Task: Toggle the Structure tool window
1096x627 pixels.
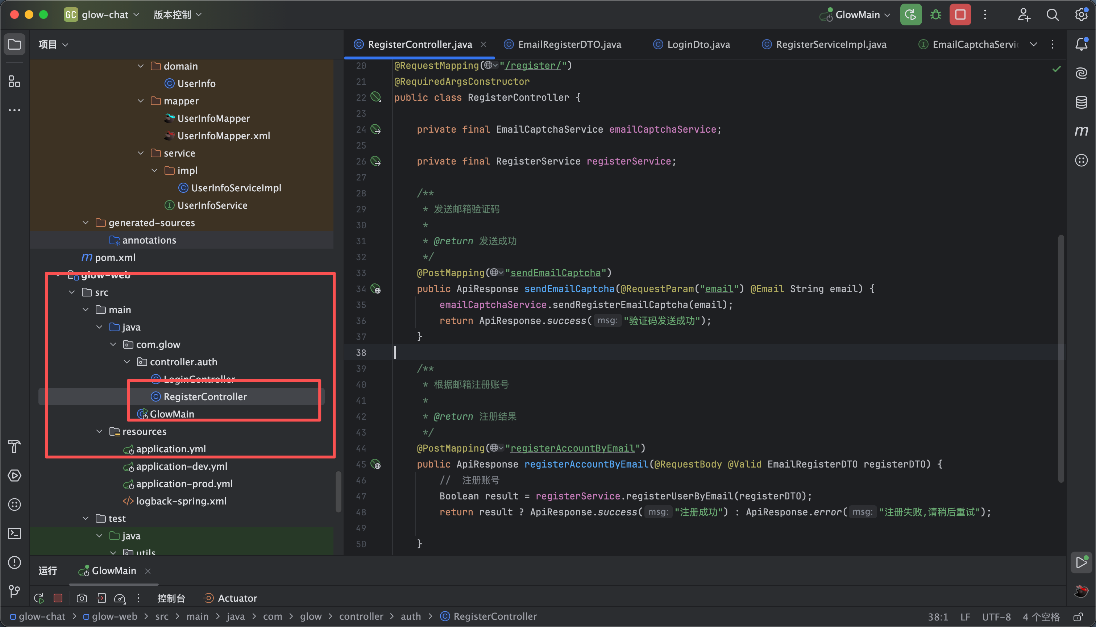Action: 14,82
